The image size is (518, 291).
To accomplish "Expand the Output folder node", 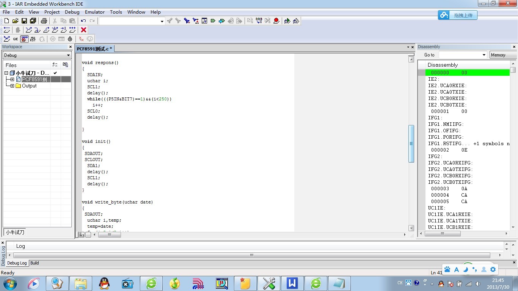I will pos(12,86).
